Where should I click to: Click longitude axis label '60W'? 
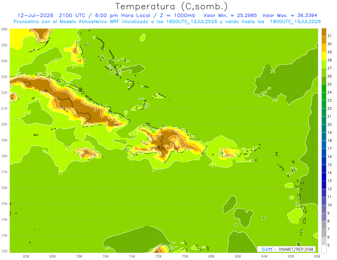pyautogui.click(x=317, y=256)
